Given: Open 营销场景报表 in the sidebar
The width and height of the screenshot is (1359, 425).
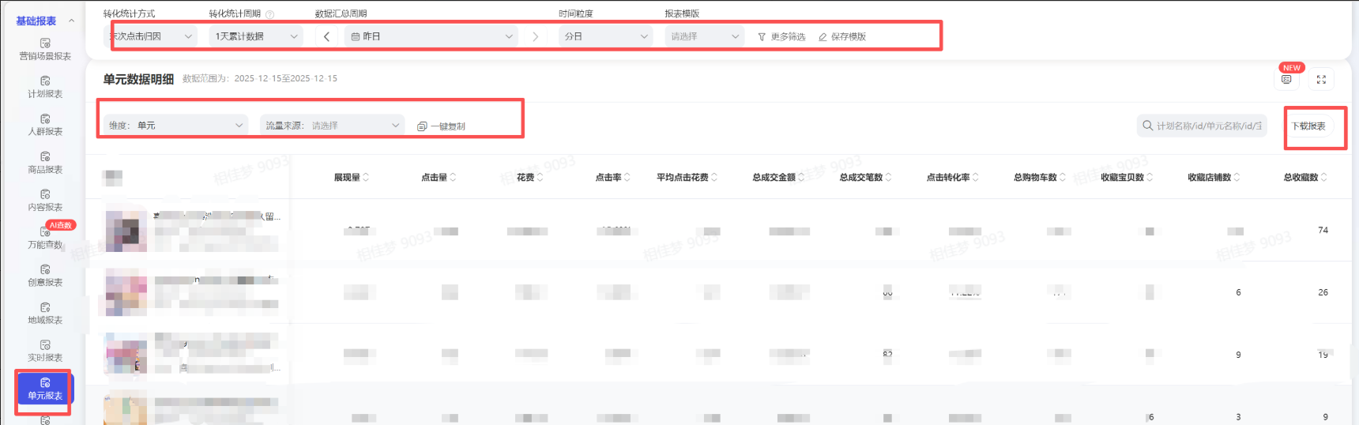Looking at the screenshot, I should (x=45, y=49).
